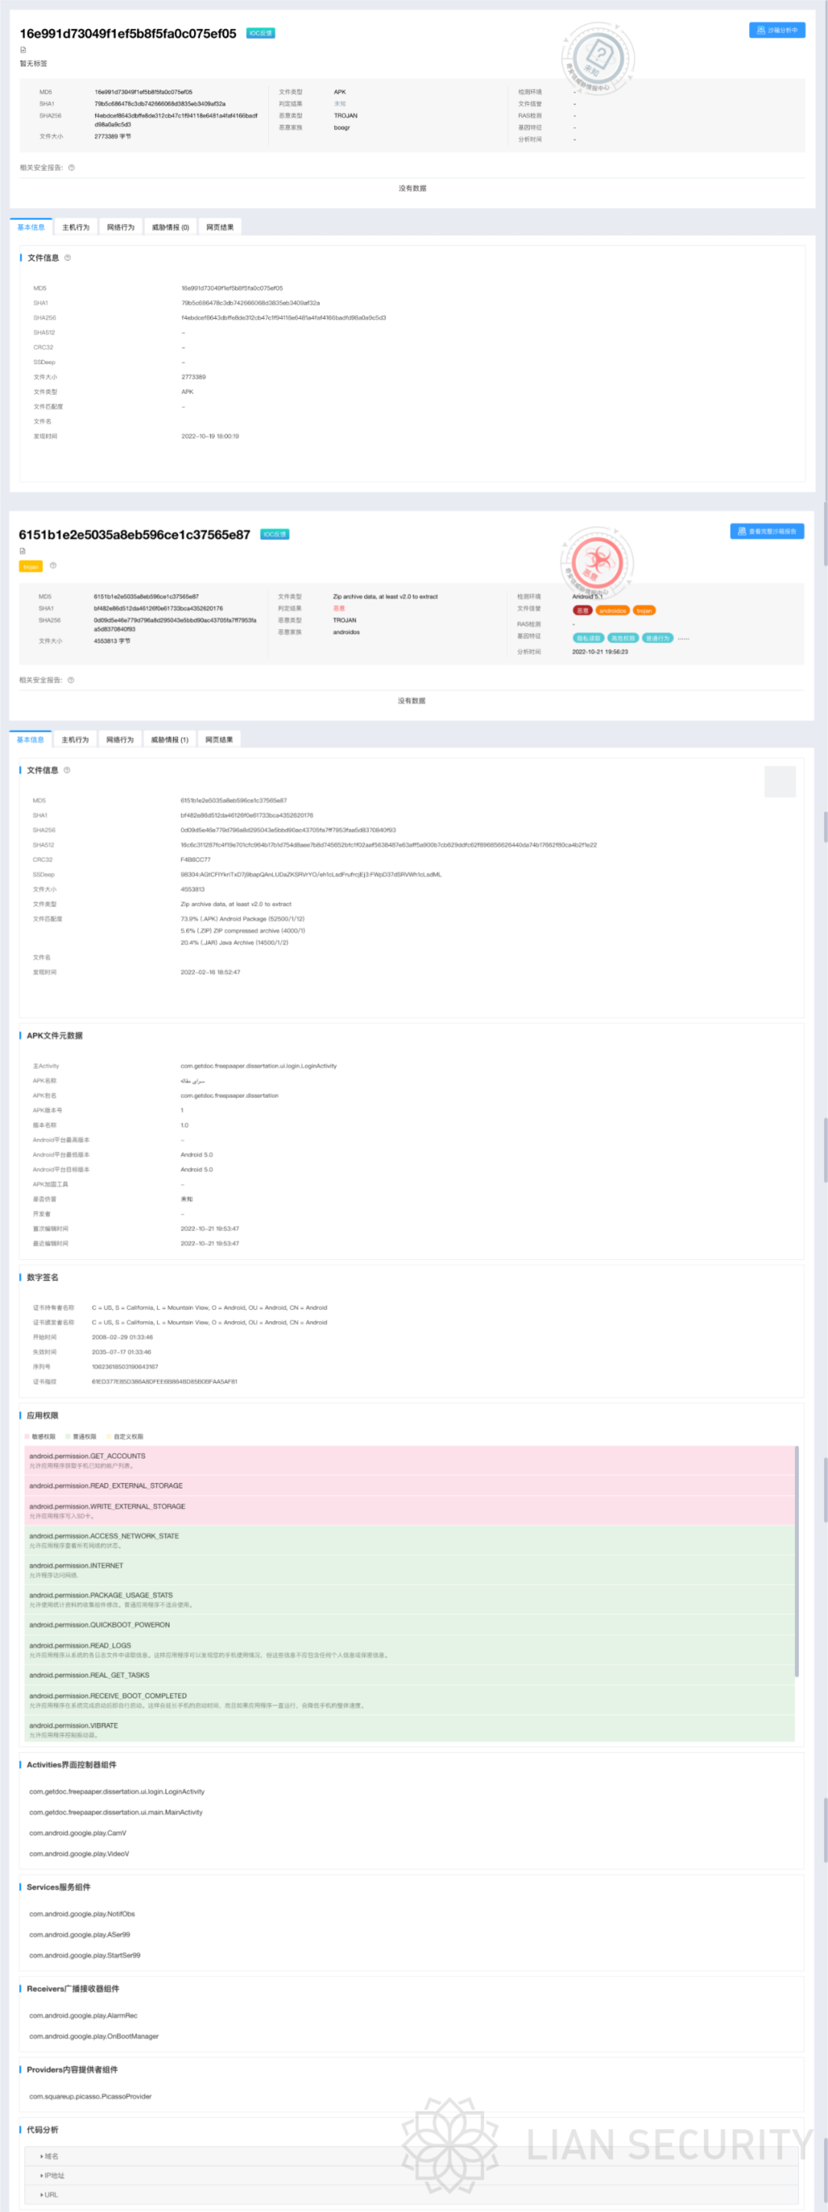Click android.permission.QUICKBOOT_POWERON row
This screenshot has height=2212, width=828.
tap(409, 1625)
